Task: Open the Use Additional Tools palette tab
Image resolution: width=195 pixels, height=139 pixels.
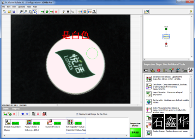Action: (x=191, y=70)
